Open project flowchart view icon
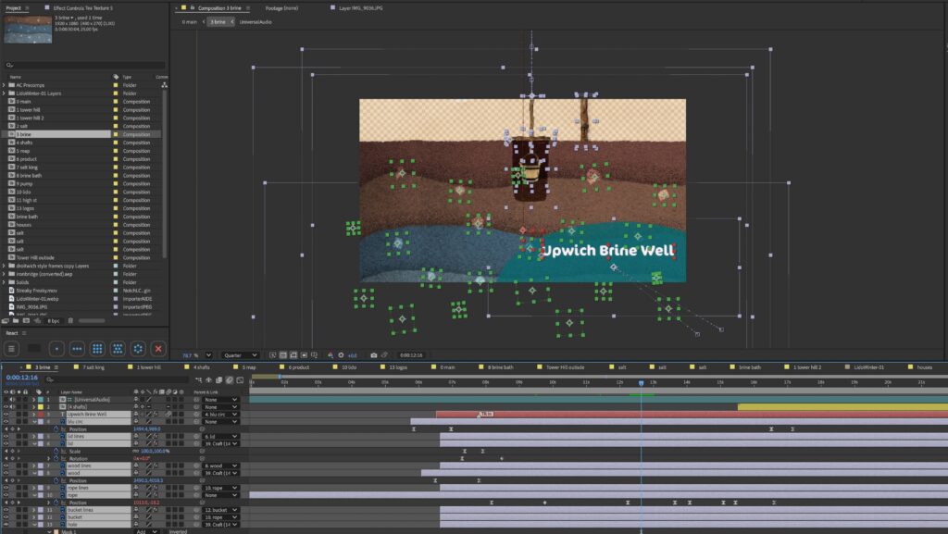 pos(165,85)
